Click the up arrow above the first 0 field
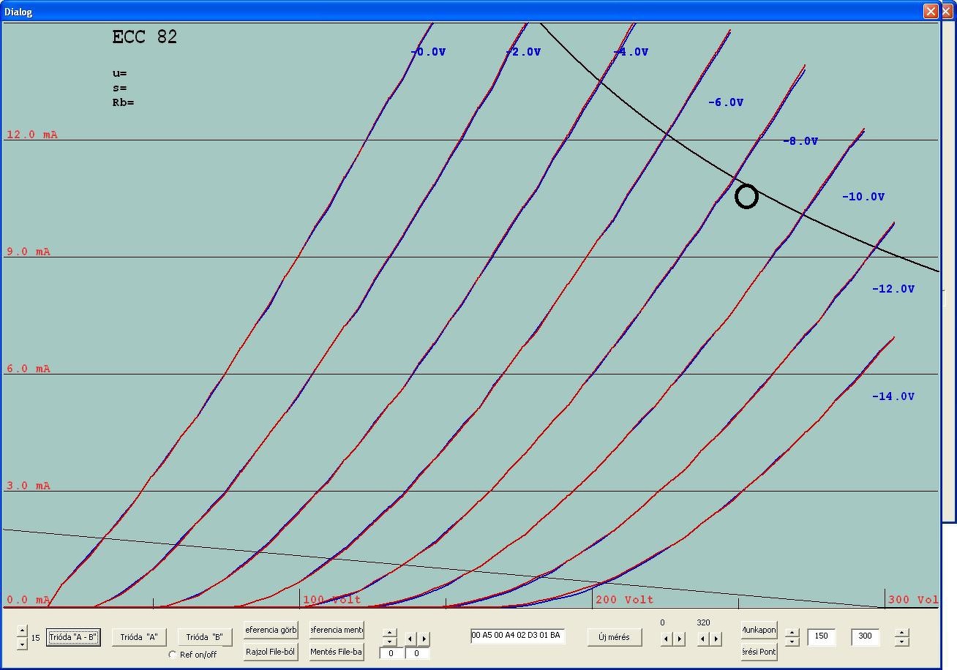Image resolution: width=957 pixels, height=670 pixels. pos(390,633)
